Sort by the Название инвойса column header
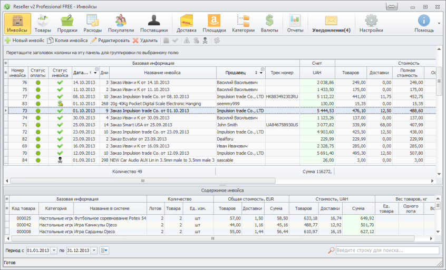Viewport: 446px width, 270px height. pos(162,73)
